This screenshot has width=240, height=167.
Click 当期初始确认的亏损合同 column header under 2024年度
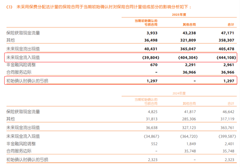146,102
